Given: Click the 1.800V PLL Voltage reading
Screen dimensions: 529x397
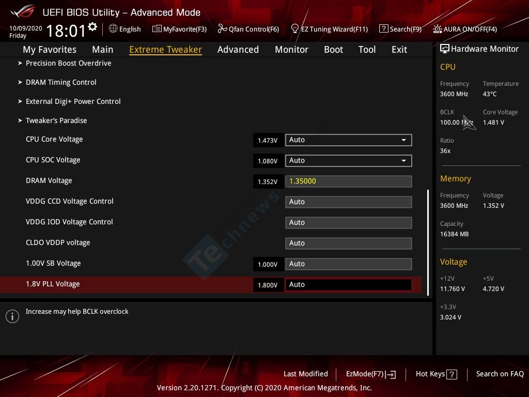Looking at the screenshot, I should click(x=268, y=285).
